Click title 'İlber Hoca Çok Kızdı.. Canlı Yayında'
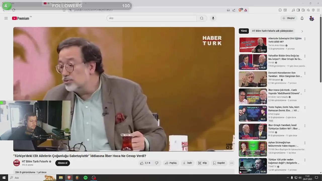This screenshot has width=322, height=181. point(285,92)
